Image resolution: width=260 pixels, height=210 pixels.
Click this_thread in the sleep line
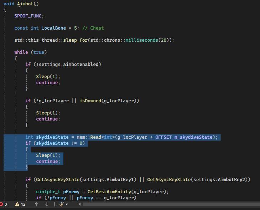pos(43,40)
